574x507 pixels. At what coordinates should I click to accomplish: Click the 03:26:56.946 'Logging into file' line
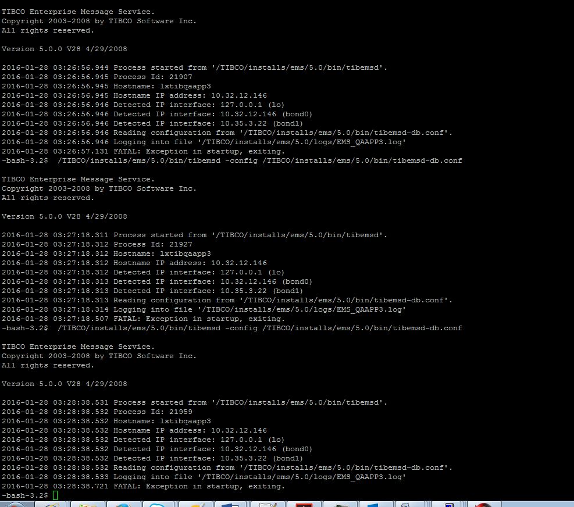coord(204,142)
